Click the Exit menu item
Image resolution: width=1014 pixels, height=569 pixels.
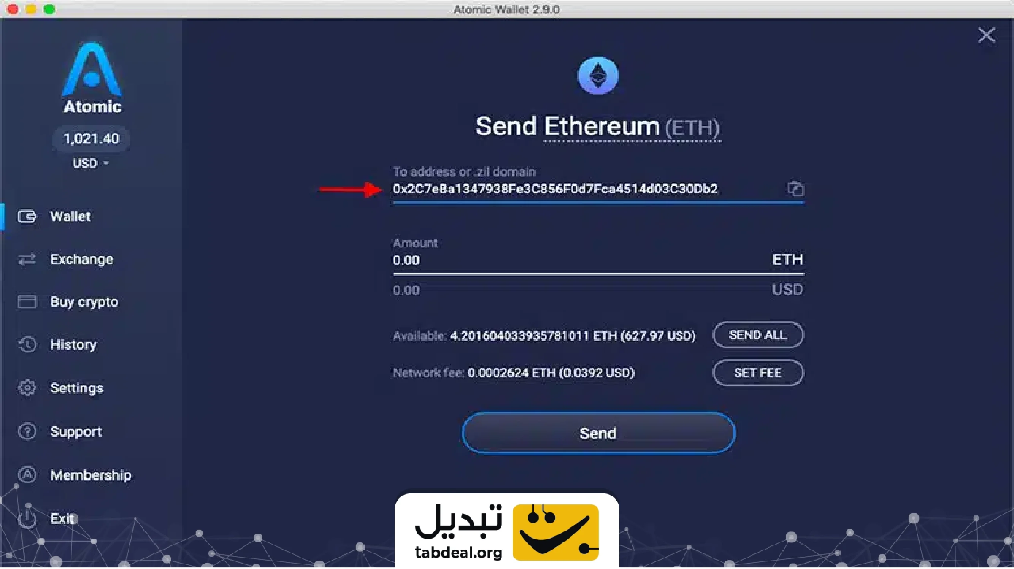(62, 518)
